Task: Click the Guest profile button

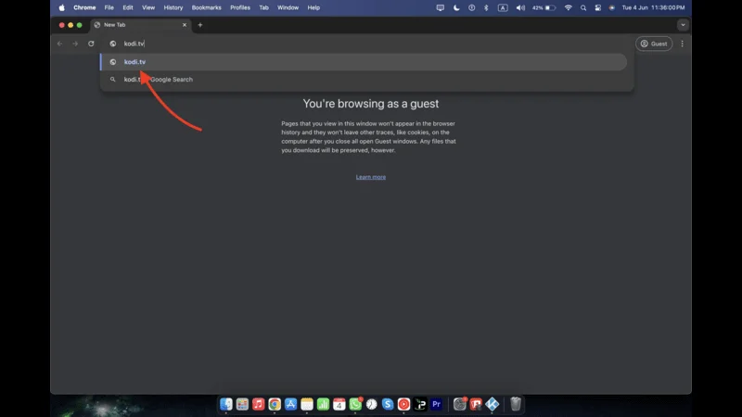Action: tap(654, 44)
